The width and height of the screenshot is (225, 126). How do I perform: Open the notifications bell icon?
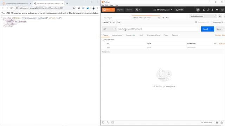[212, 10]
